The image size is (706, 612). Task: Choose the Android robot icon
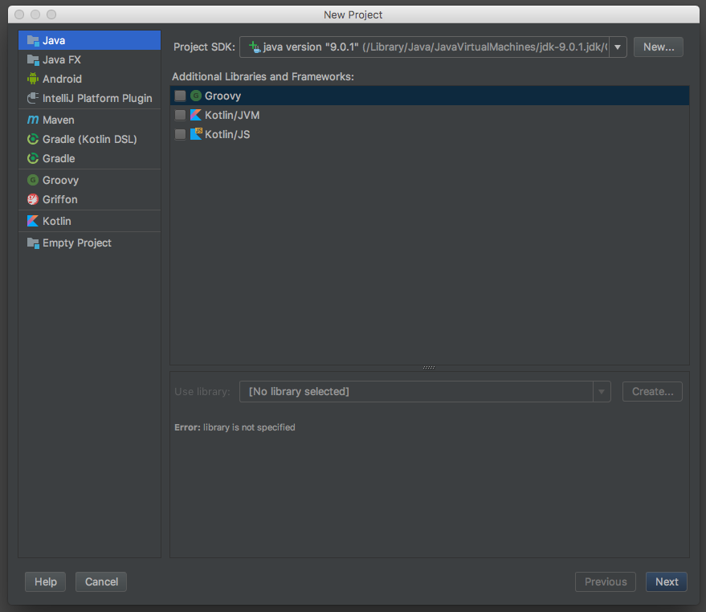pos(33,79)
